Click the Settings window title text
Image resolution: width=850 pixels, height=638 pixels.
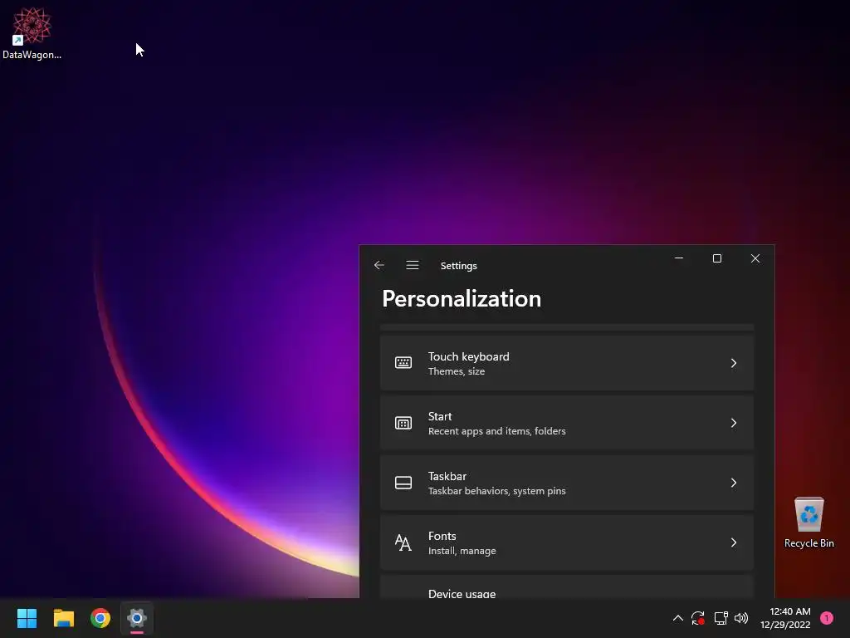click(x=458, y=266)
